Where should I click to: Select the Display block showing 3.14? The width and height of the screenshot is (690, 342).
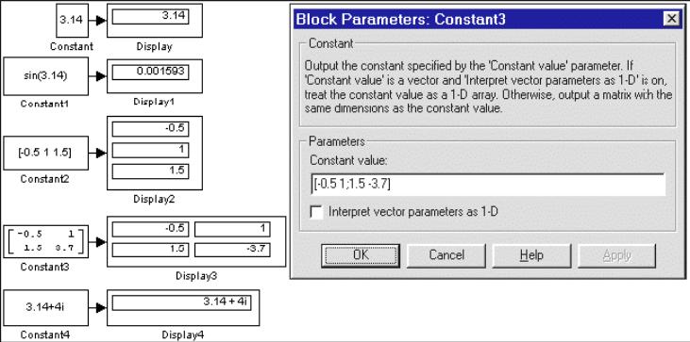pyautogui.click(x=155, y=21)
